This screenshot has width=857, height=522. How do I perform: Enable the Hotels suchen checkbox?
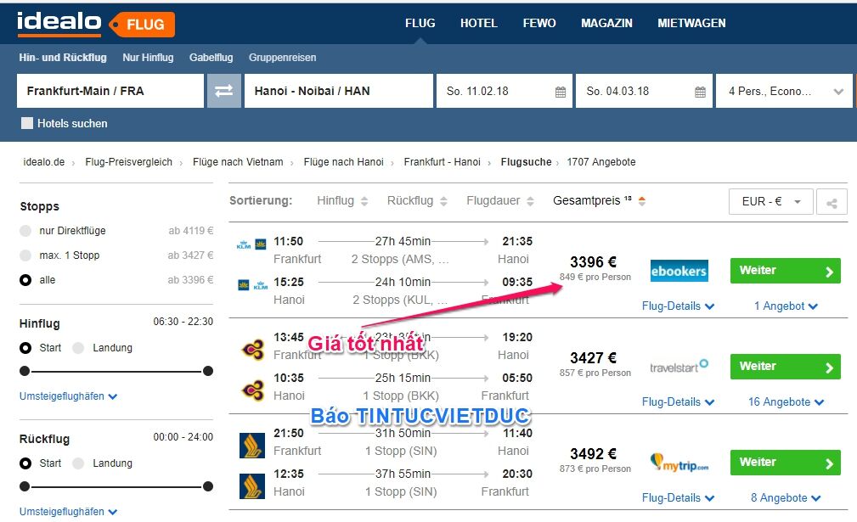point(27,123)
